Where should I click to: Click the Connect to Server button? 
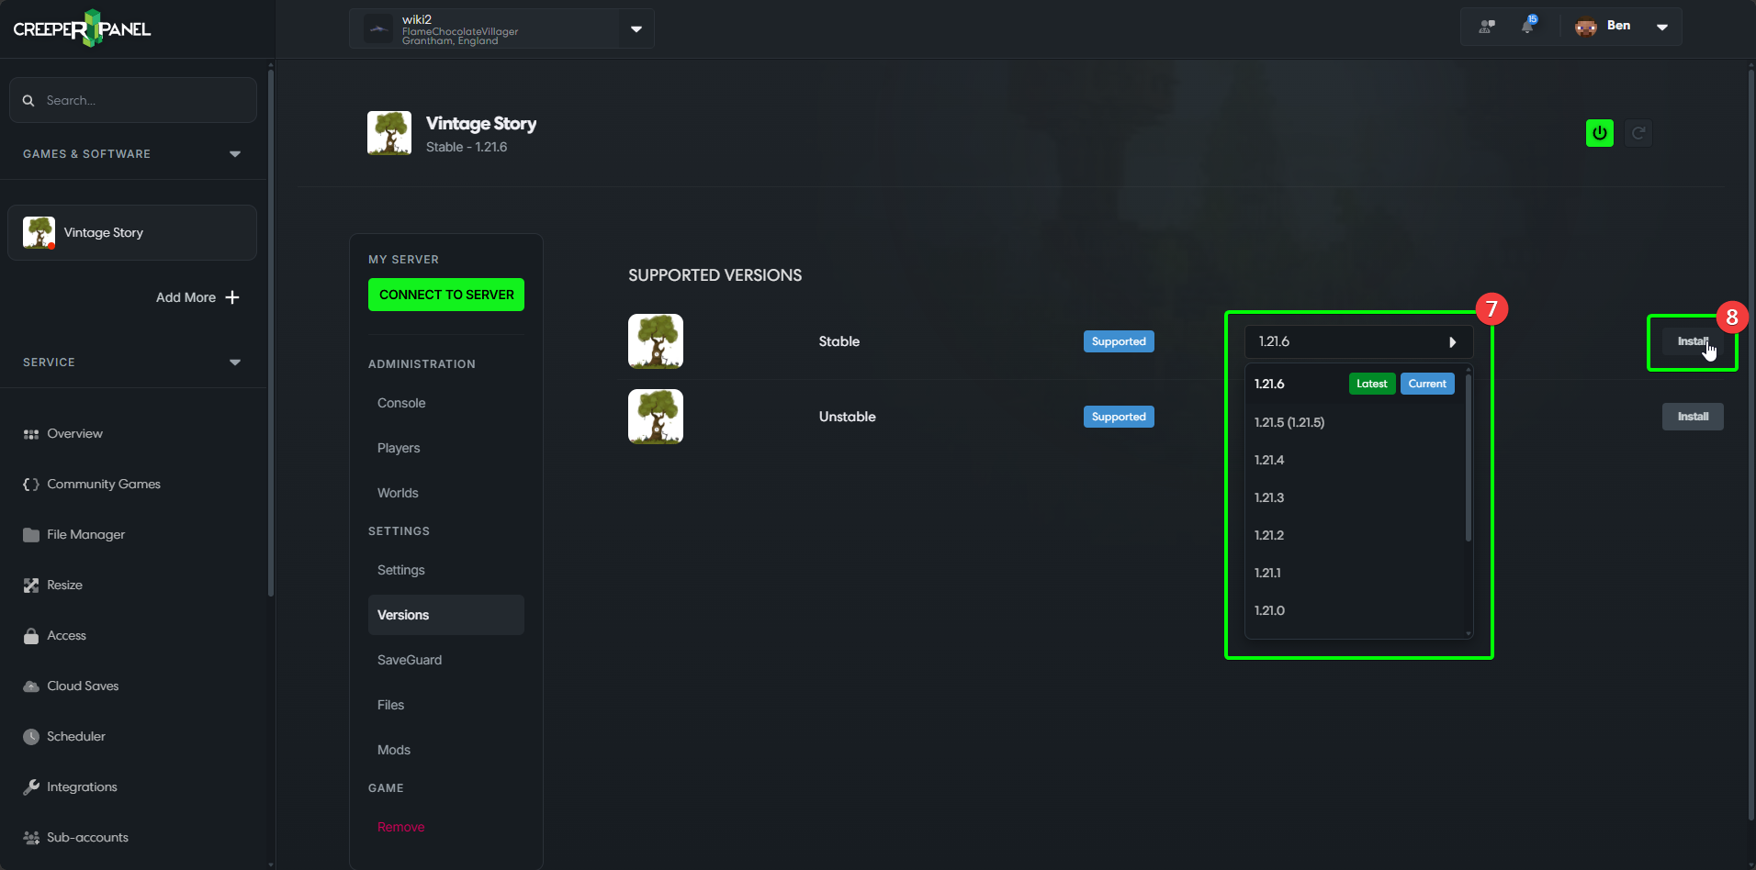click(446, 295)
